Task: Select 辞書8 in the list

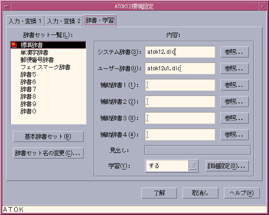Action: pos(48,96)
